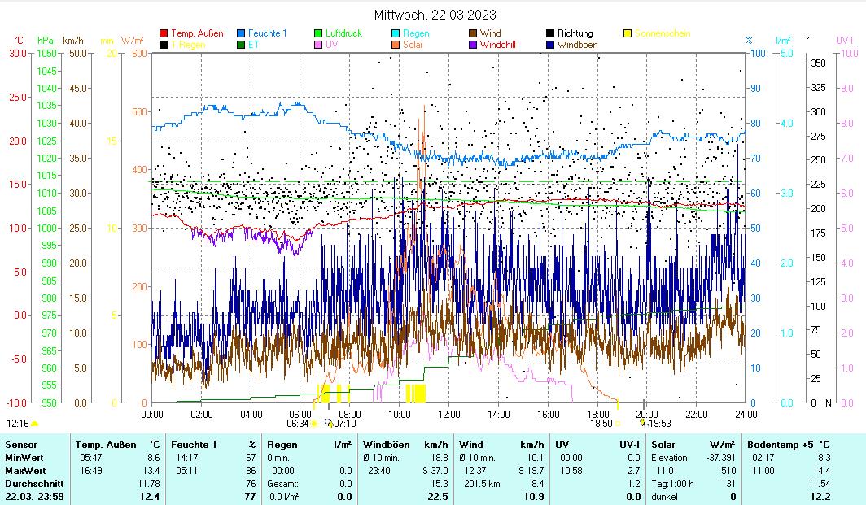The height and width of the screenshot is (505, 866).
Task: Click the Temp. Außen table column header
Action: coord(106,445)
